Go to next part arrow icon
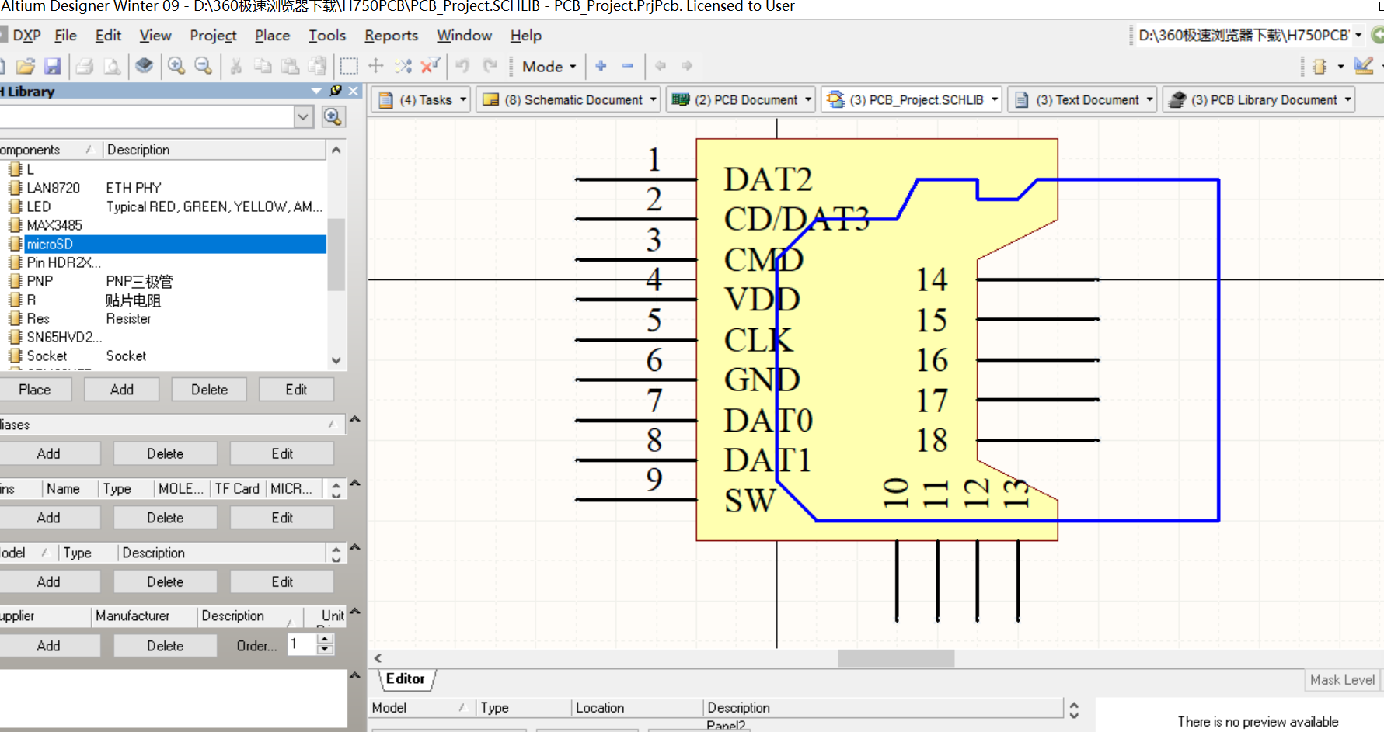 coord(687,66)
